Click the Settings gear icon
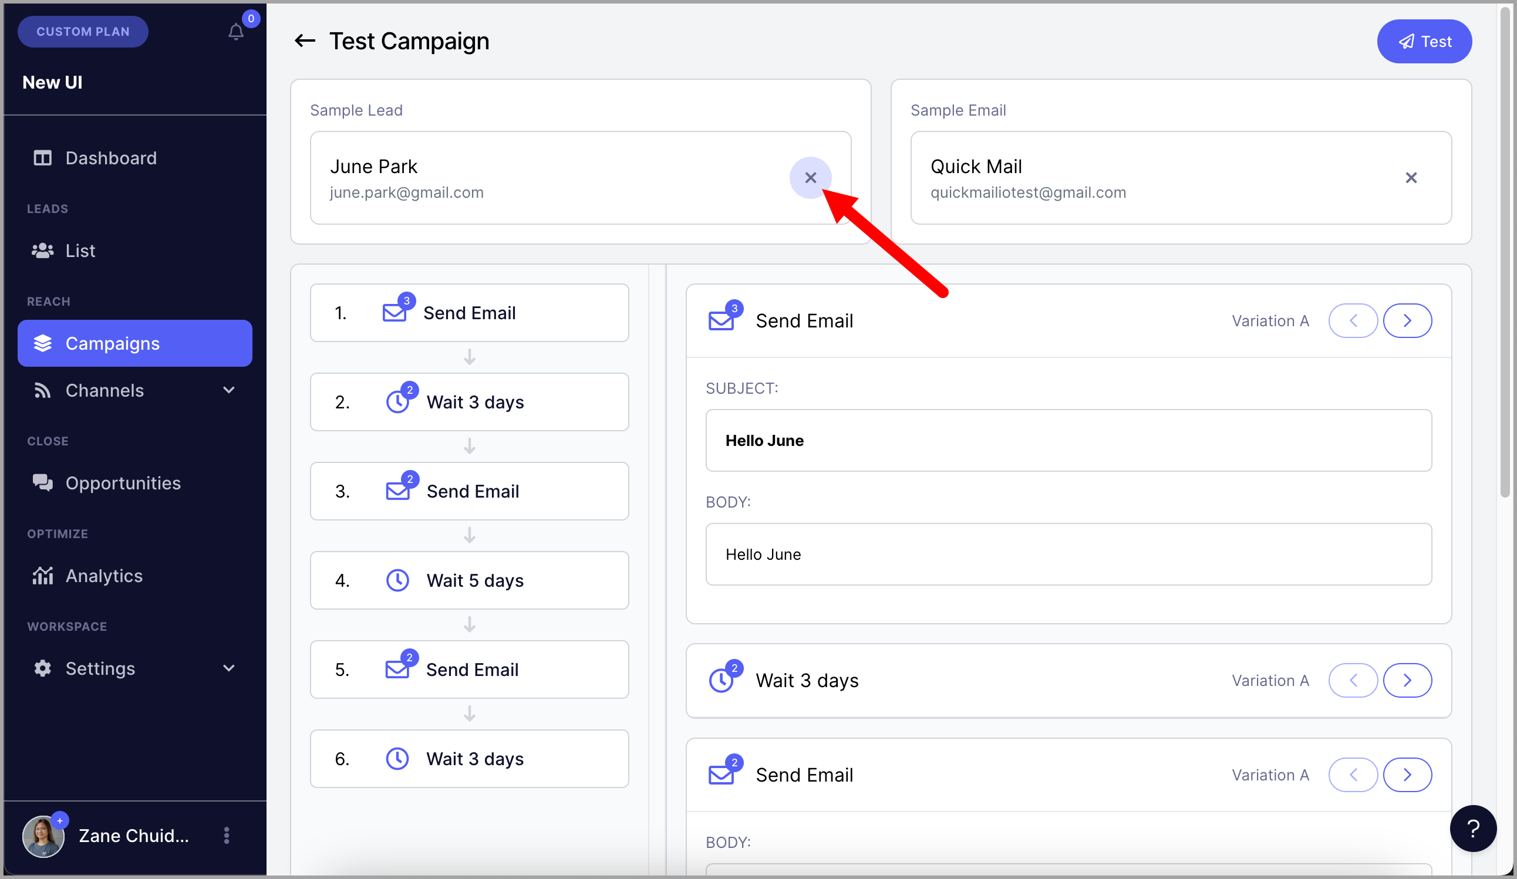Screen dimensions: 1517x879 (42, 668)
